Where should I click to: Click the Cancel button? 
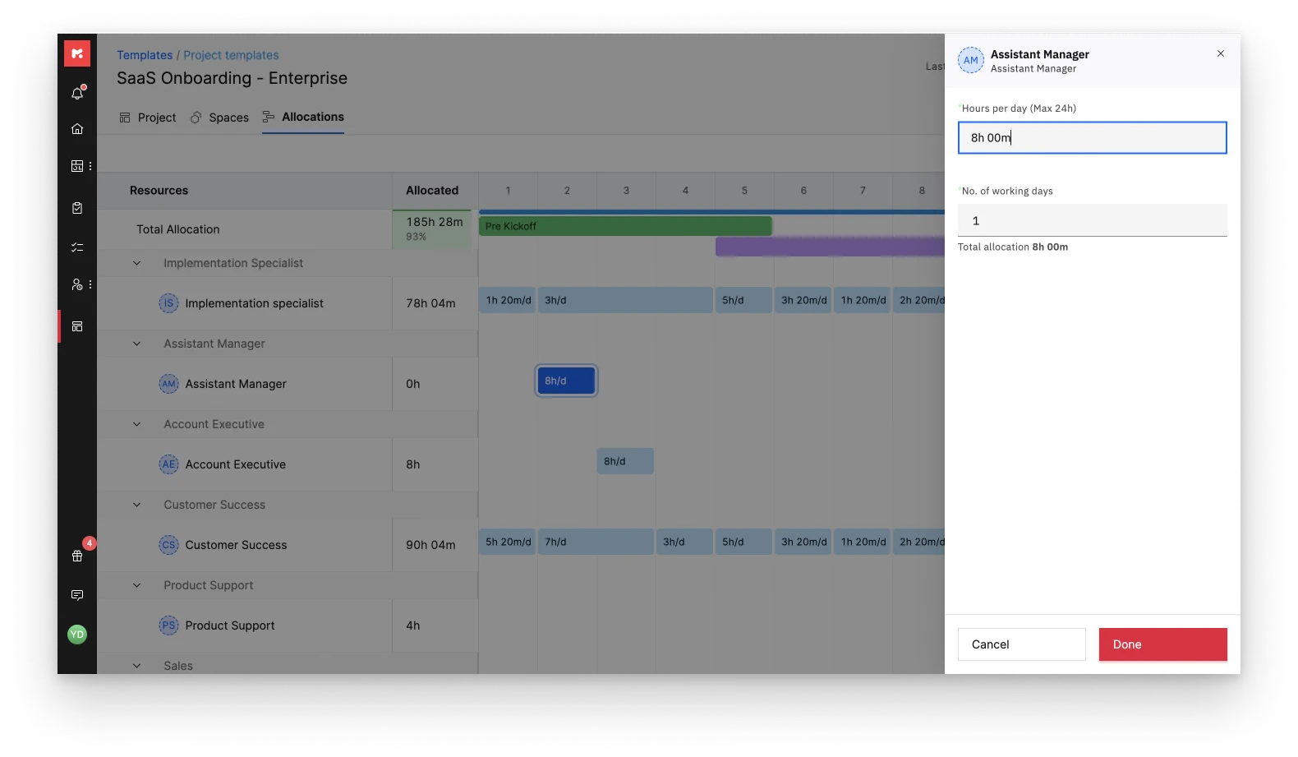[1022, 644]
